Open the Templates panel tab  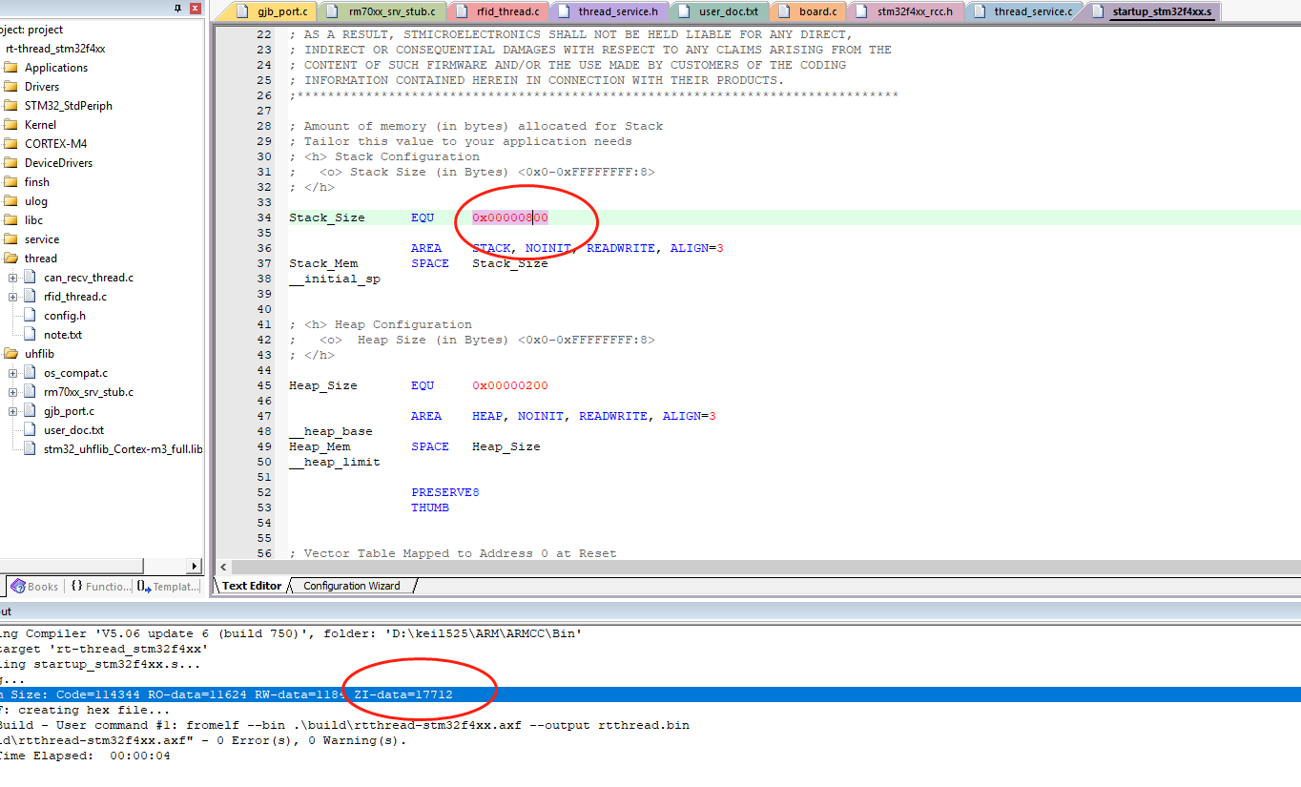click(x=169, y=587)
